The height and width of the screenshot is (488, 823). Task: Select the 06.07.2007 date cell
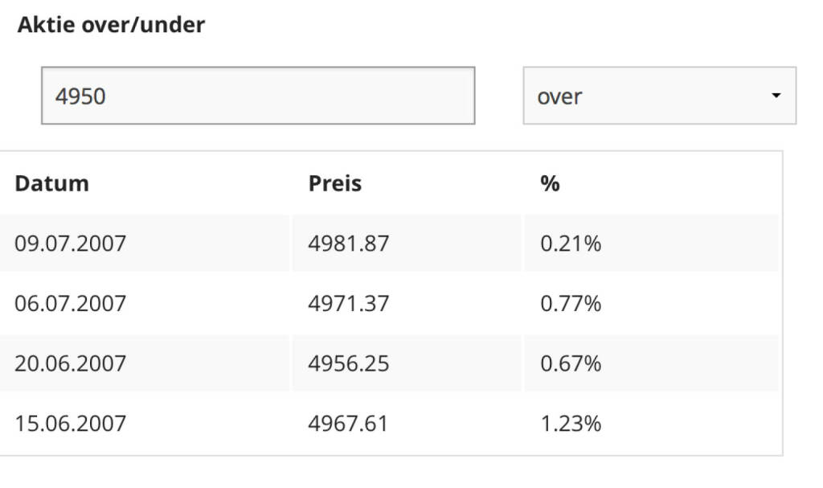71,303
